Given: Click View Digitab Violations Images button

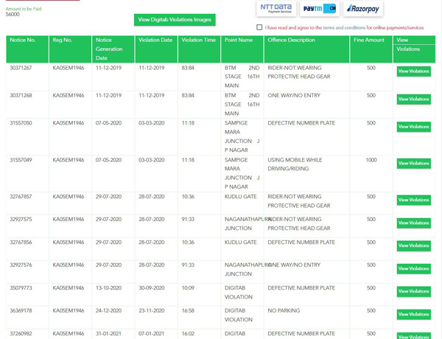Looking at the screenshot, I should 175,19.
